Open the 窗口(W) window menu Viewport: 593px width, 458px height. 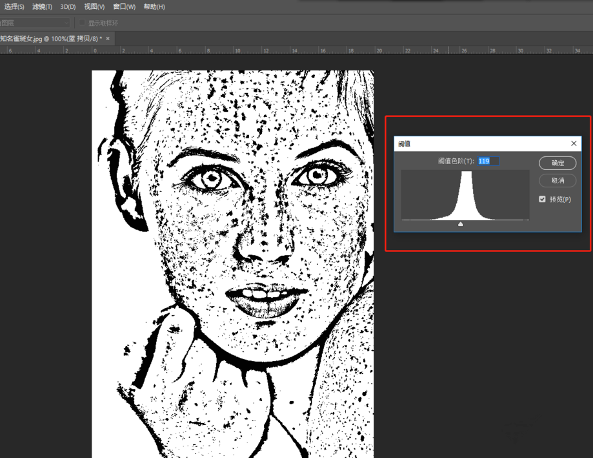(x=124, y=7)
